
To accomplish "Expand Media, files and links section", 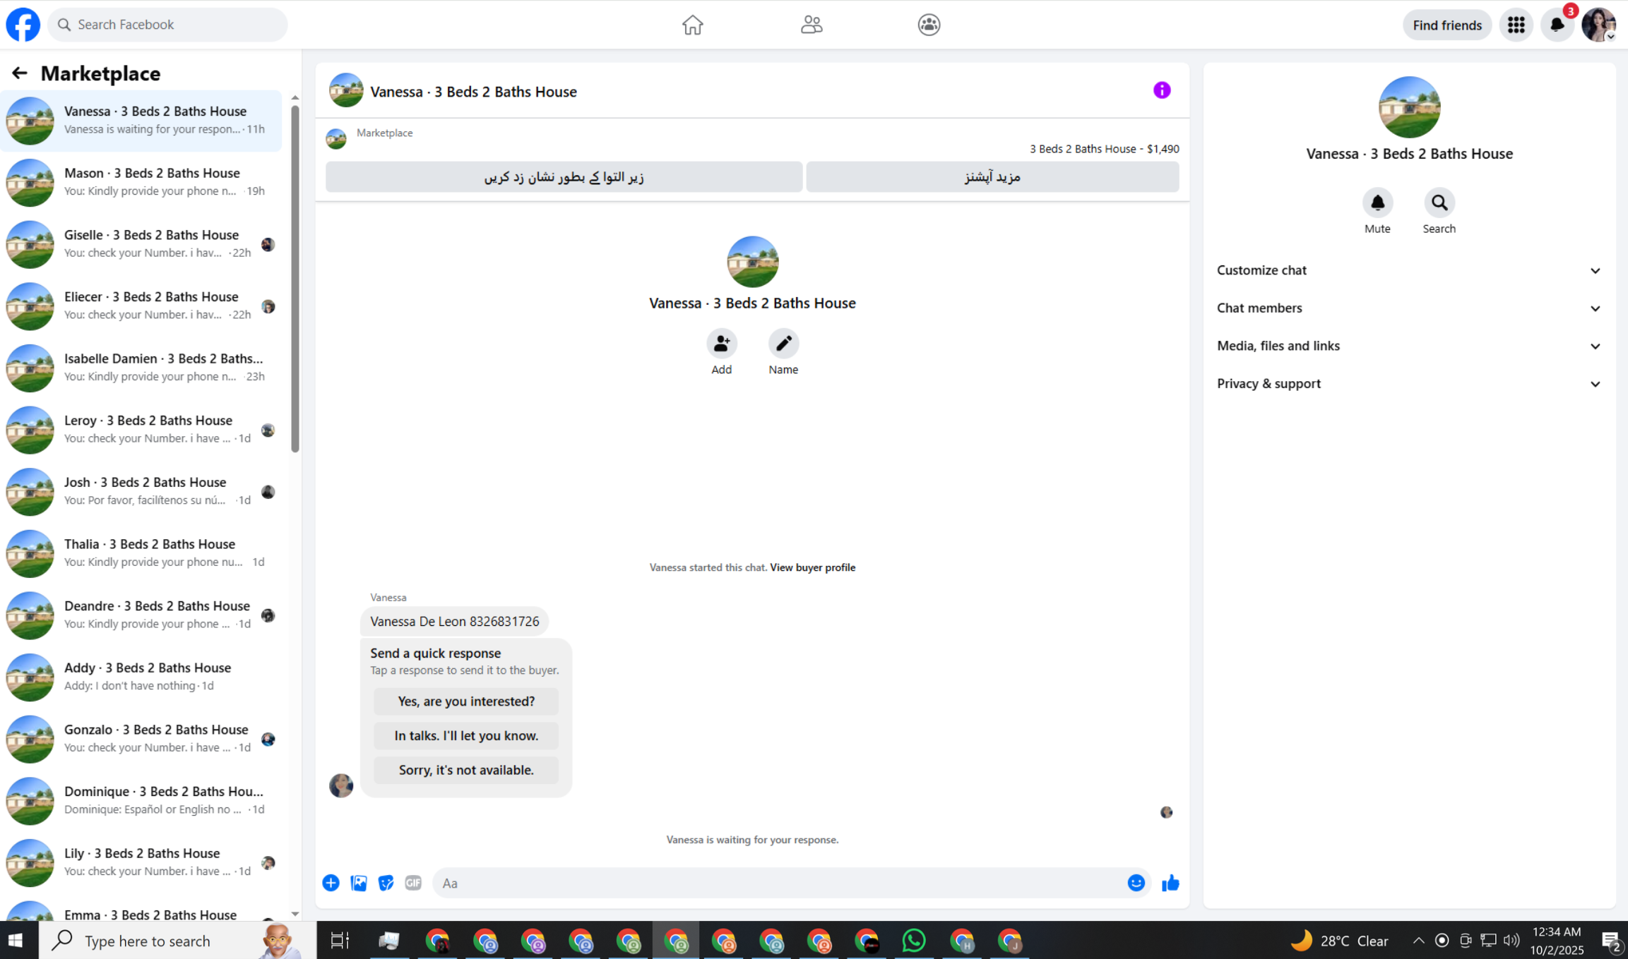I will 1409,346.
